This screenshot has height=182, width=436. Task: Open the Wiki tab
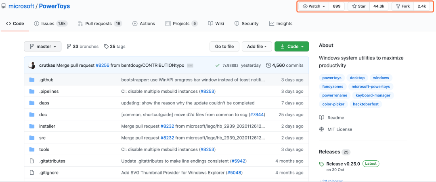pos(216,24)
